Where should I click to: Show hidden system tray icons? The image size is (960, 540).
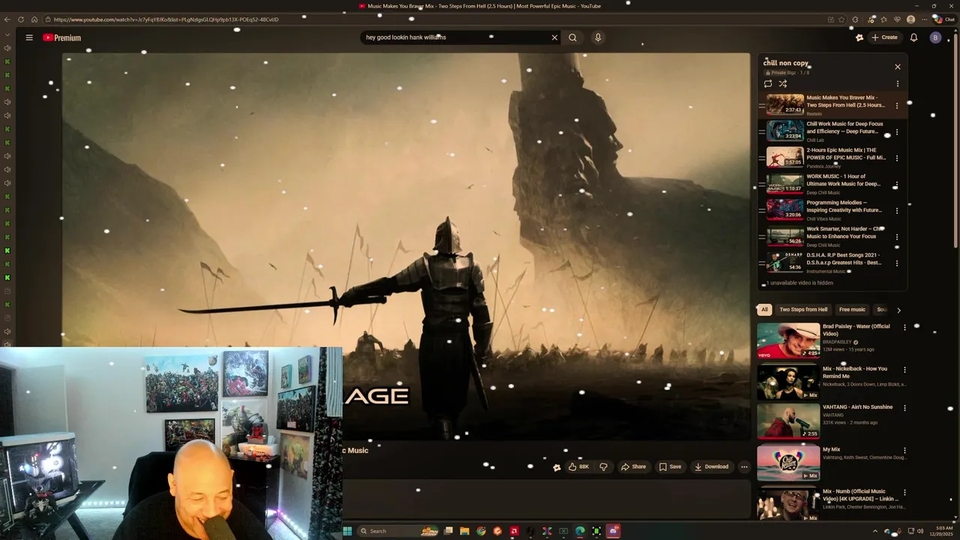pyautogui.click(x=874, y=531)
